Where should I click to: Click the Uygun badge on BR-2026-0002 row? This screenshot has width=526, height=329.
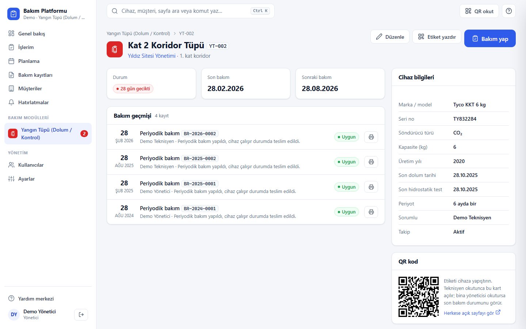[x=347, y=137]
